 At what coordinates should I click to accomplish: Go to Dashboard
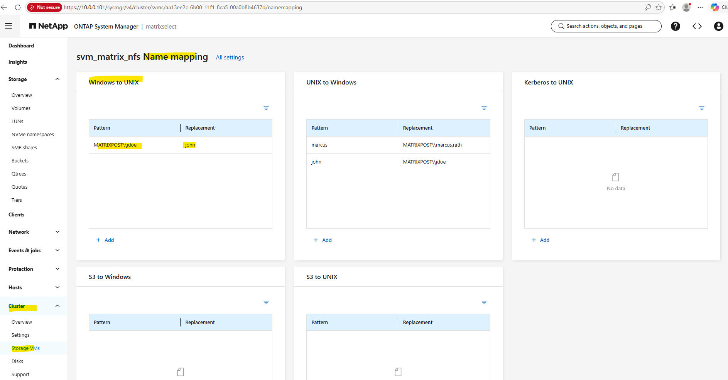[x=21, y=46]
